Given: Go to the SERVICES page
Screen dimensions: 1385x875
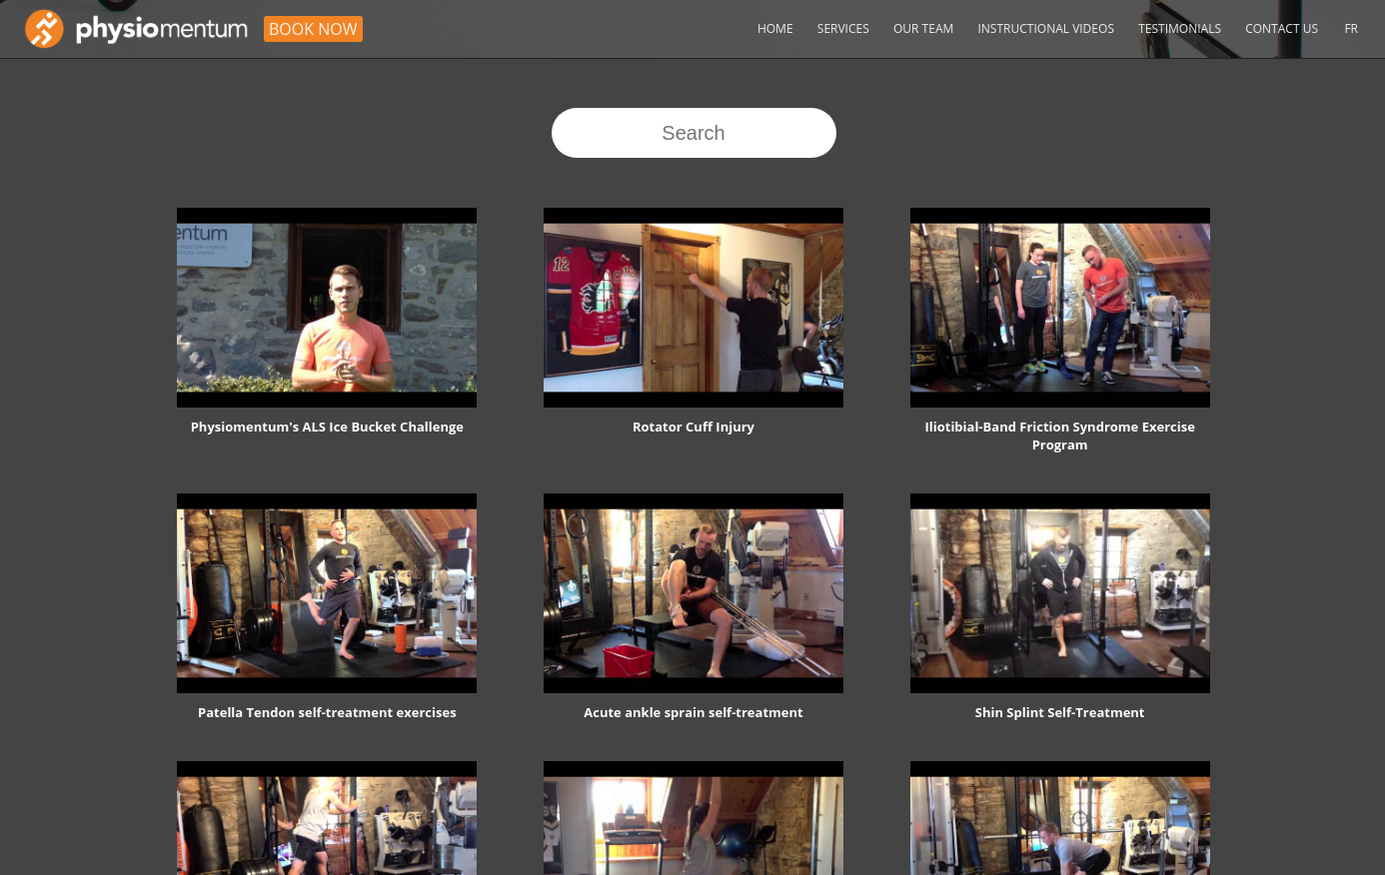Looking at the screenshot, I should [842, 29].
